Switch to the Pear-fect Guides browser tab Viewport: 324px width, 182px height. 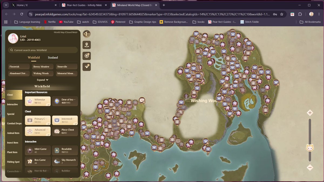85,5
